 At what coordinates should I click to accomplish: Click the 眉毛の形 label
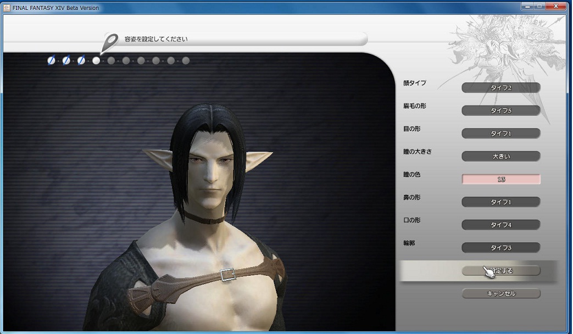(x=415, y=106)
